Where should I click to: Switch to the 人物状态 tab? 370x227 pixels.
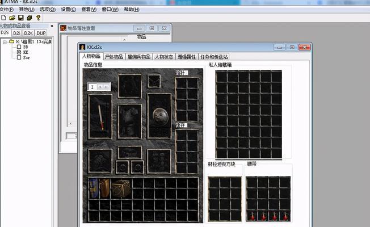(164, 57)
